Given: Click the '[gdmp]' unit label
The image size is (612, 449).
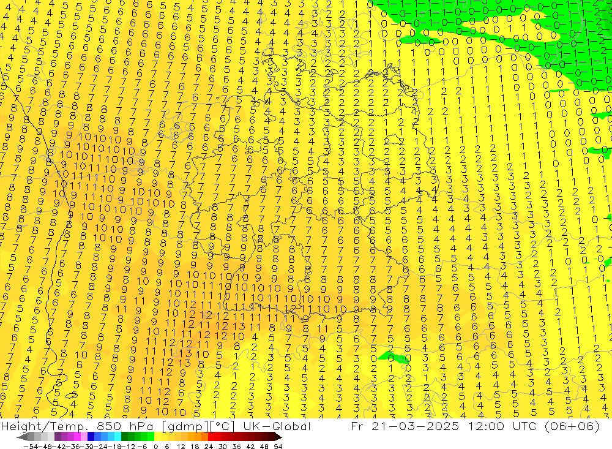Looking at the screenshot, I should (185, 426).
